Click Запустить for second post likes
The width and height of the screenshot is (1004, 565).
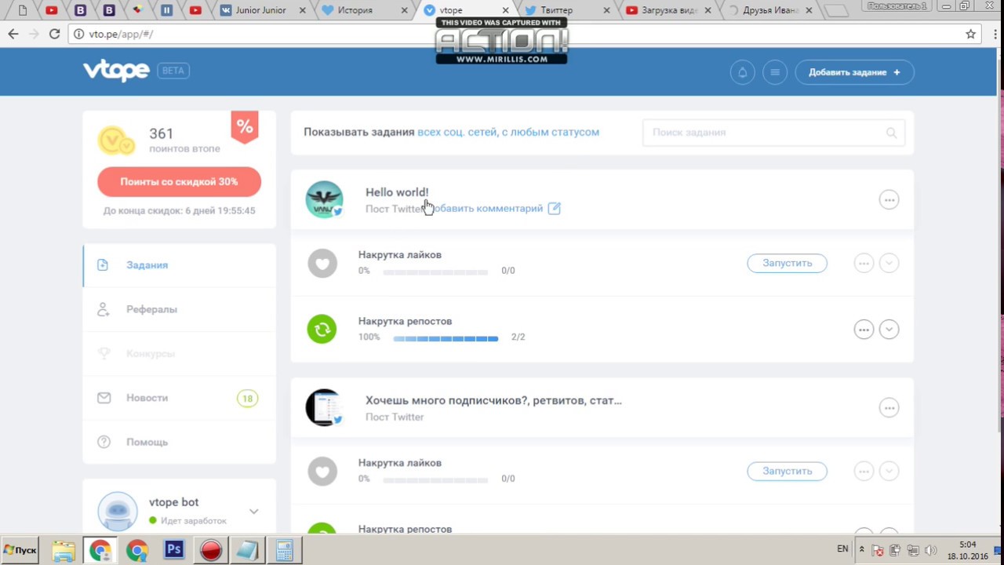click(787, 471)
